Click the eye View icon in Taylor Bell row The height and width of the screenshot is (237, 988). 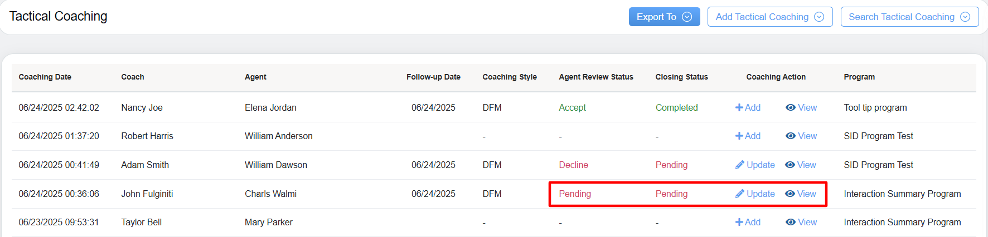[x=790, y=222]
